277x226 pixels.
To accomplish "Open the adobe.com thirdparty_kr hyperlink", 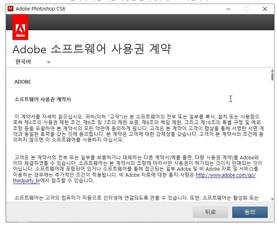I will (226, 175).
